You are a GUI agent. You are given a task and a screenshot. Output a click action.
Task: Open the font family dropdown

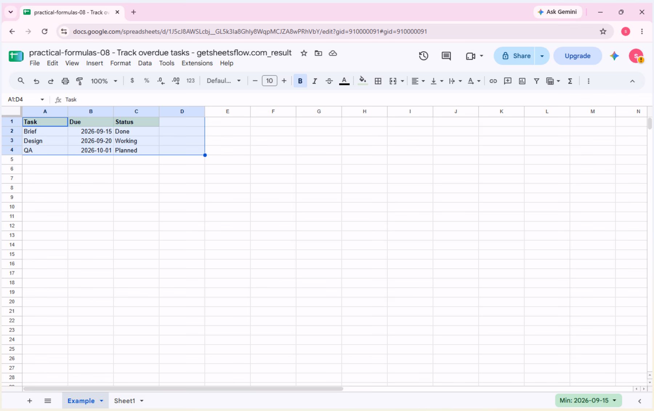pos(223,81)
